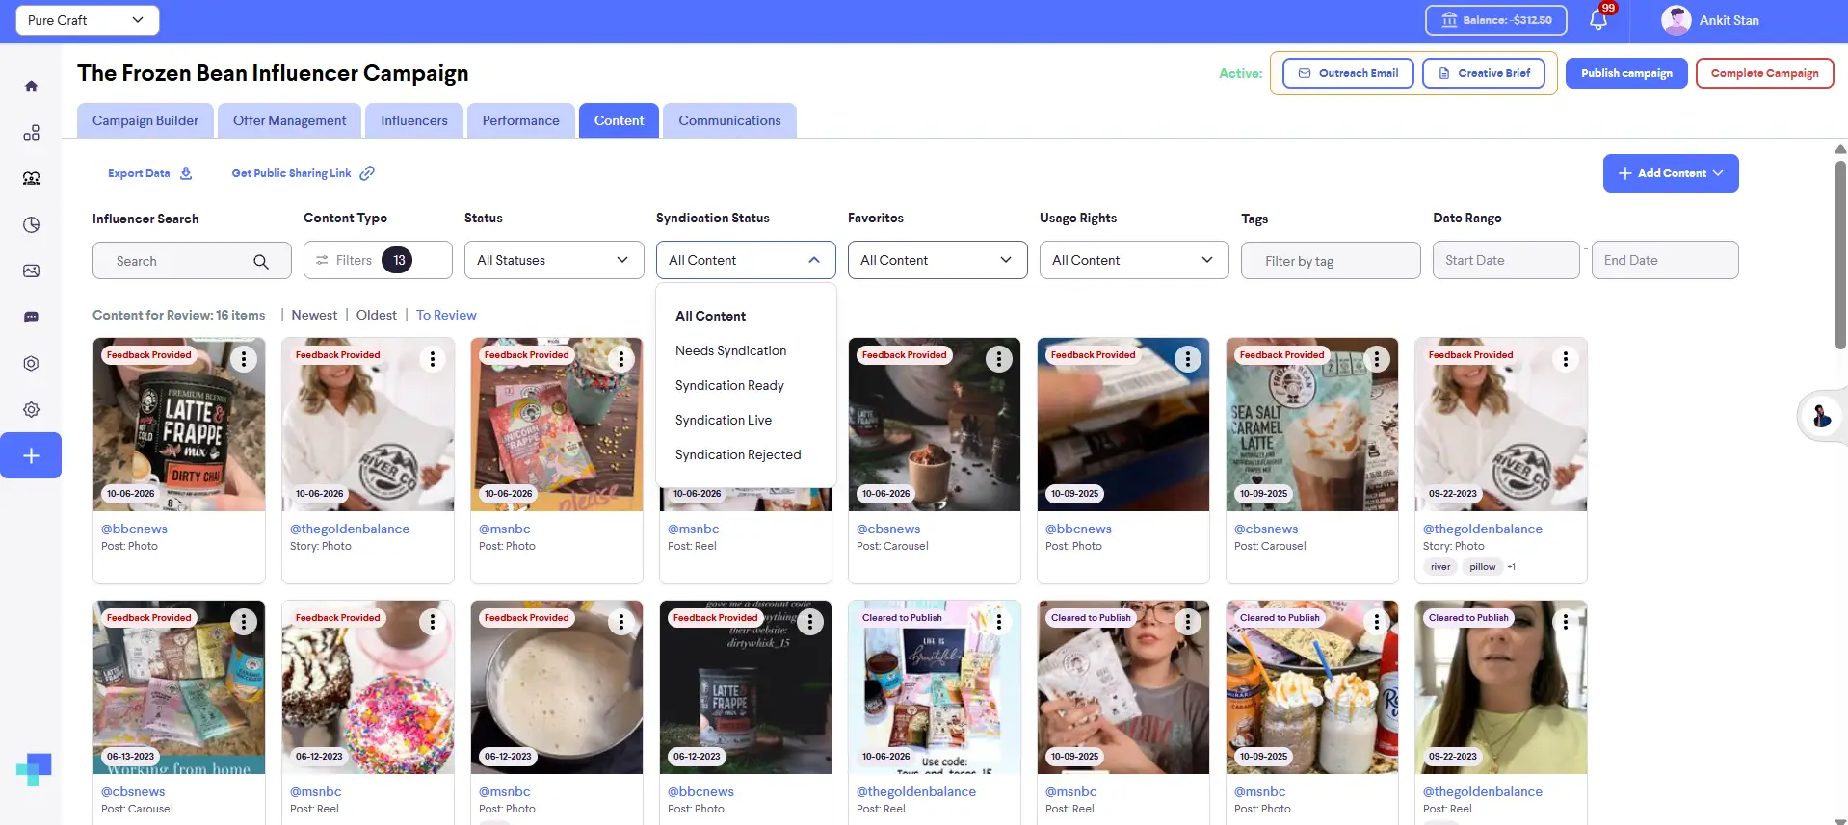Click the blue plus sidebar button
The width and height of the screenshot is (1848, 825).
pyautogui.click(x=31, y=455)
